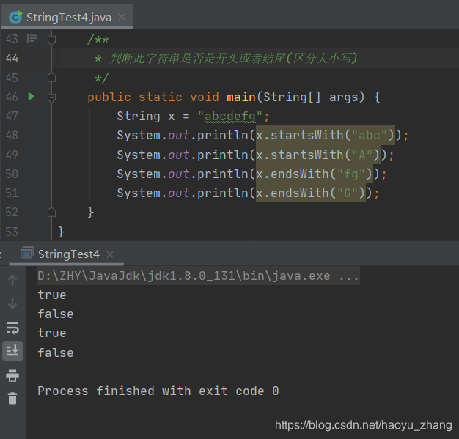459x439 pixels.
Task: Click the print console output icon
Action: (12, 375)
